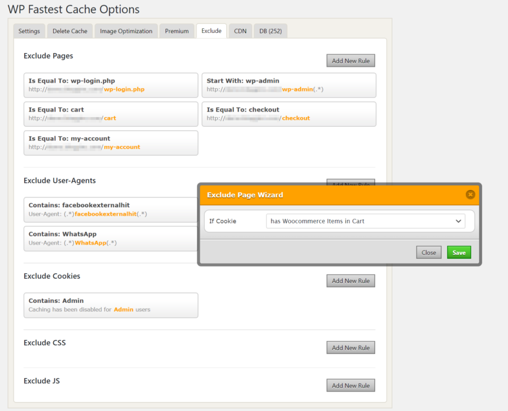Open the cookie condition dropdown in the wizard
This screenshot has width=508, height=411.
(x=366, y=221)
